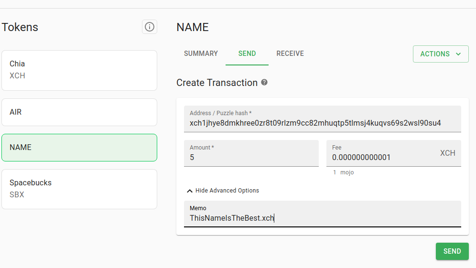Screen dimensions: 476x268
Task: Click the green SEND button
Action: click(x=452, y=251)
